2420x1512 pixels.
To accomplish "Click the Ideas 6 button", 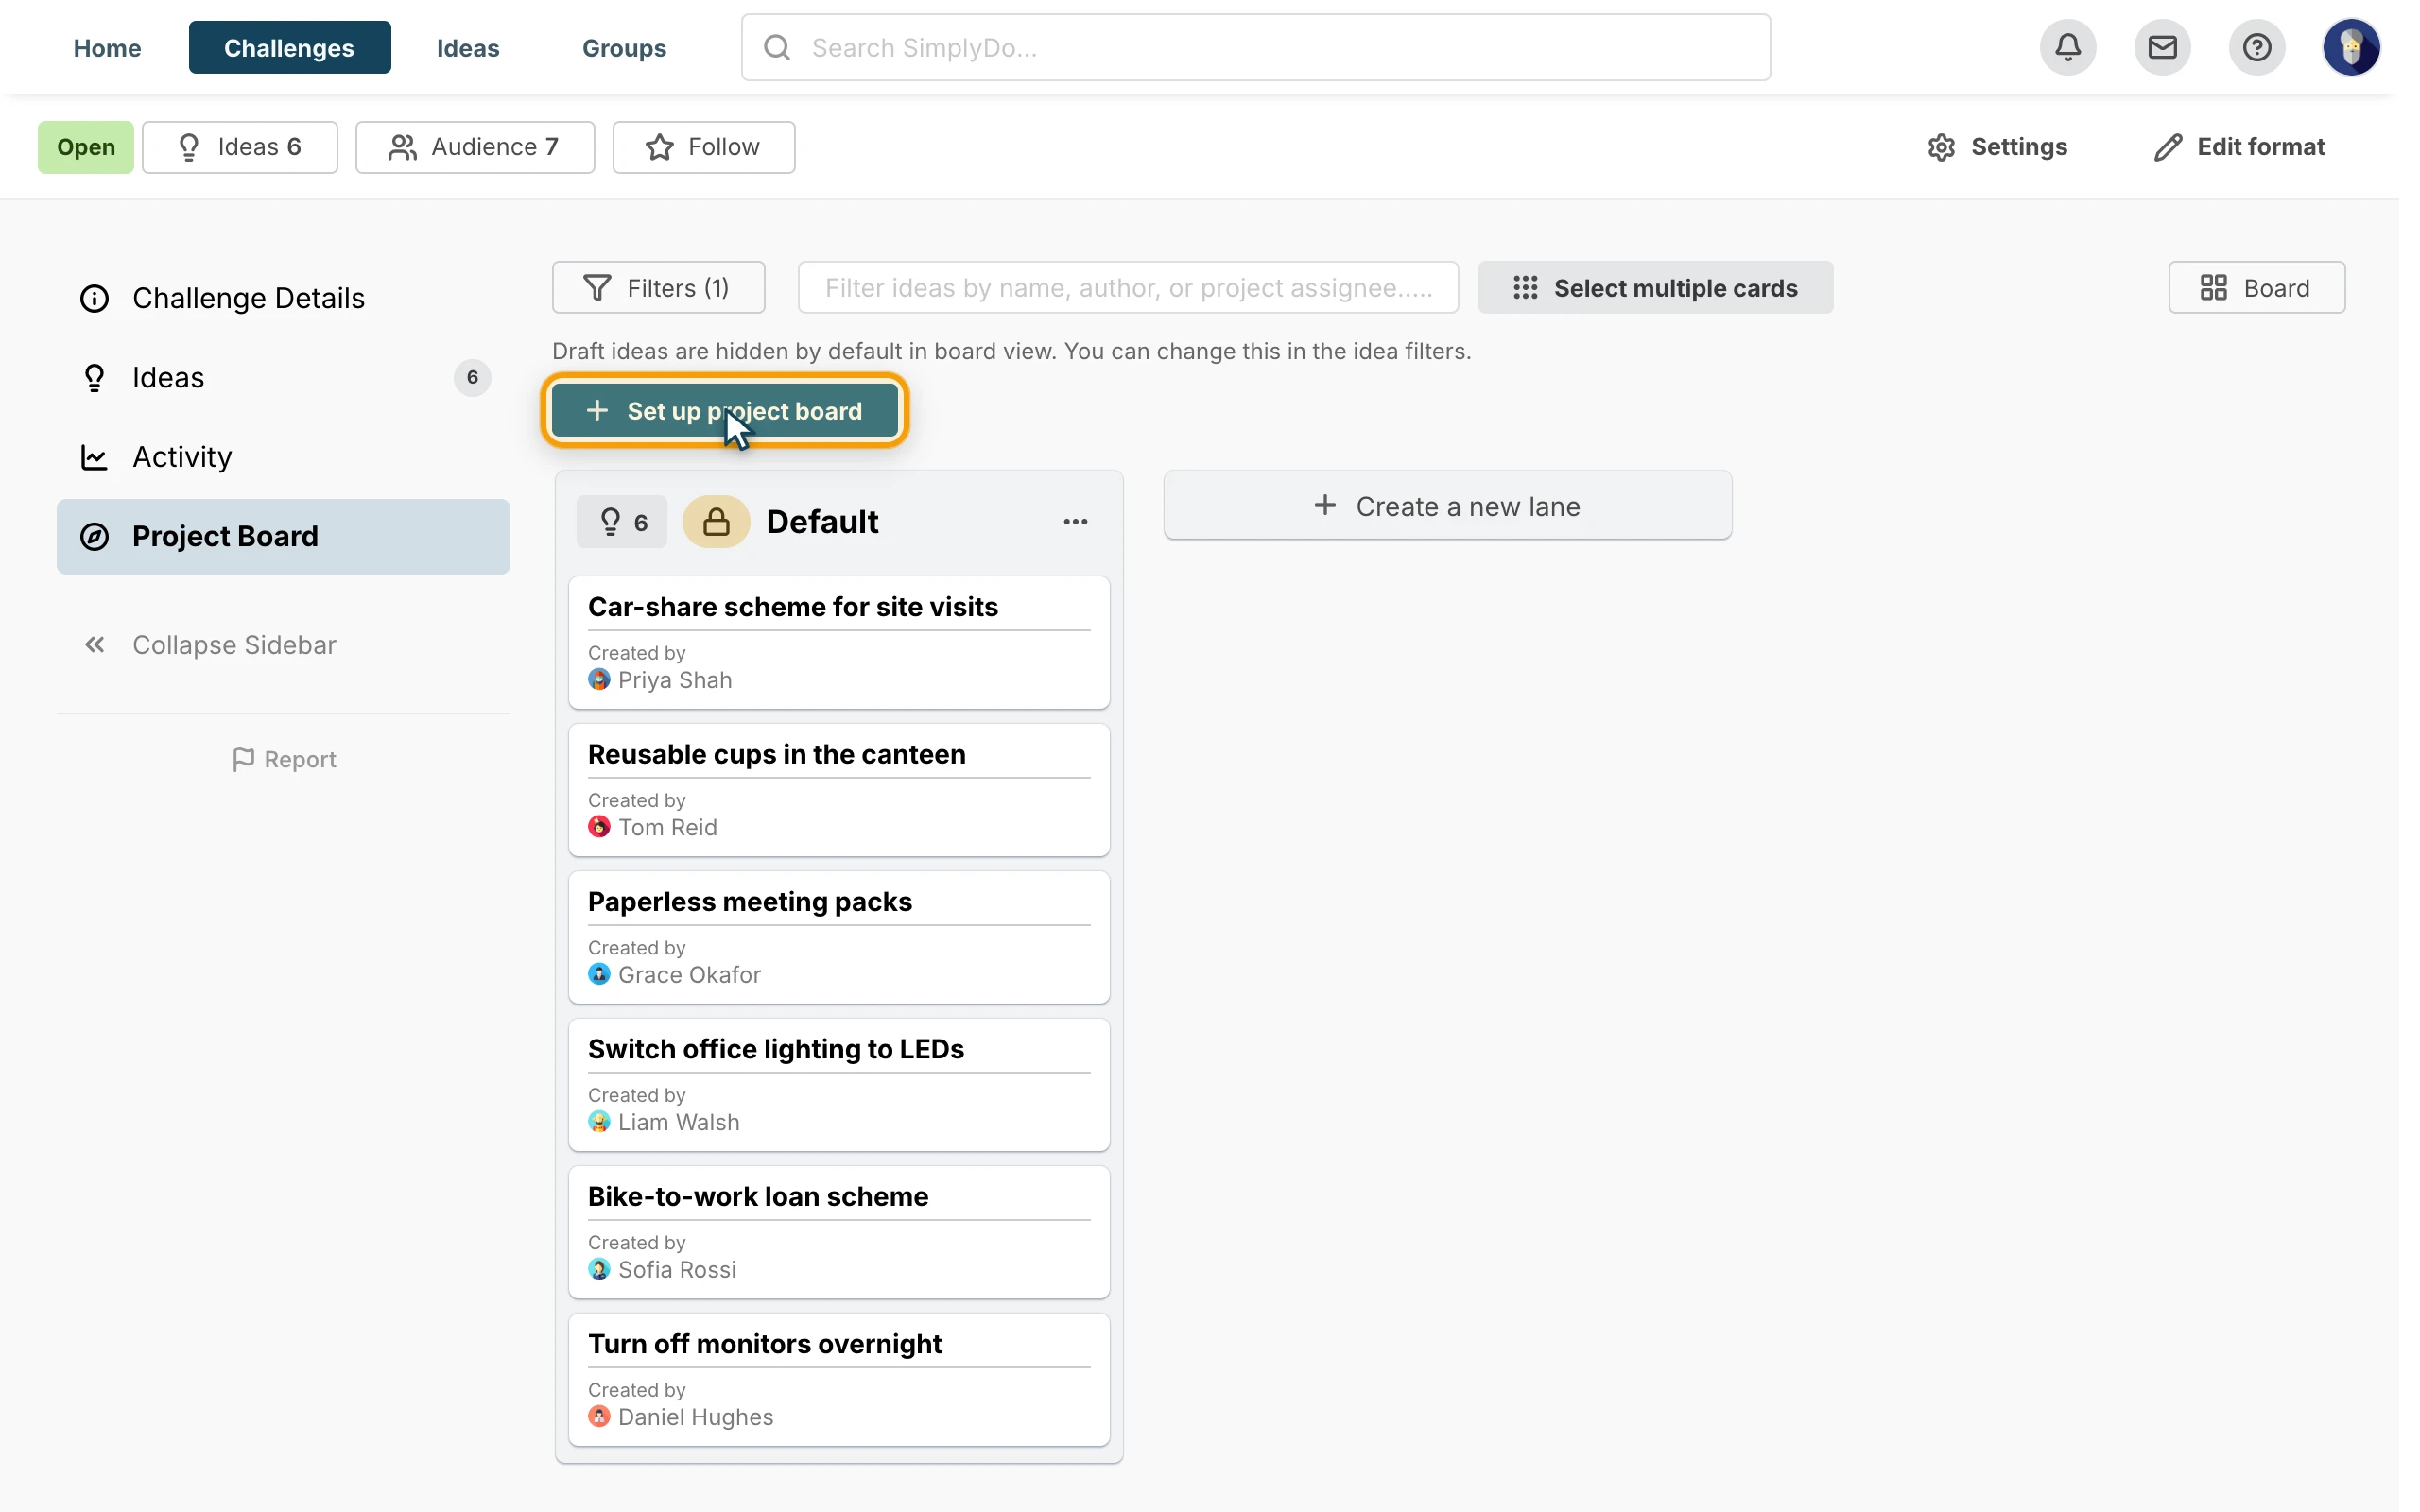I will pos(240,147).
